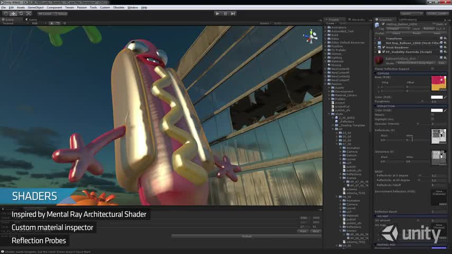Toggle the PP_Visibility Override script checkbox

383,52
